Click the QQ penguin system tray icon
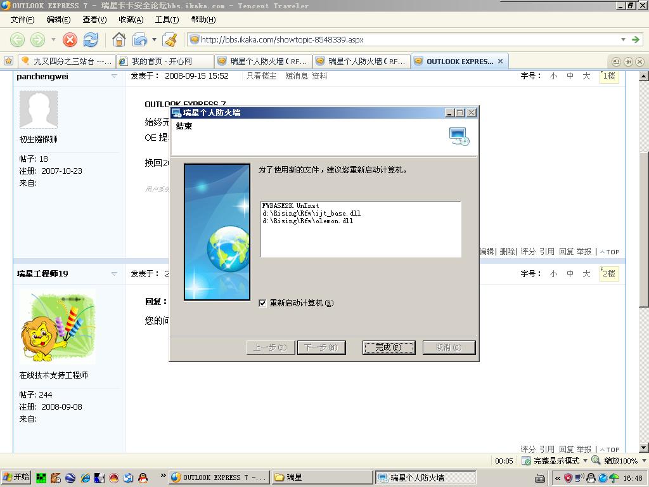 coord(591,478)
